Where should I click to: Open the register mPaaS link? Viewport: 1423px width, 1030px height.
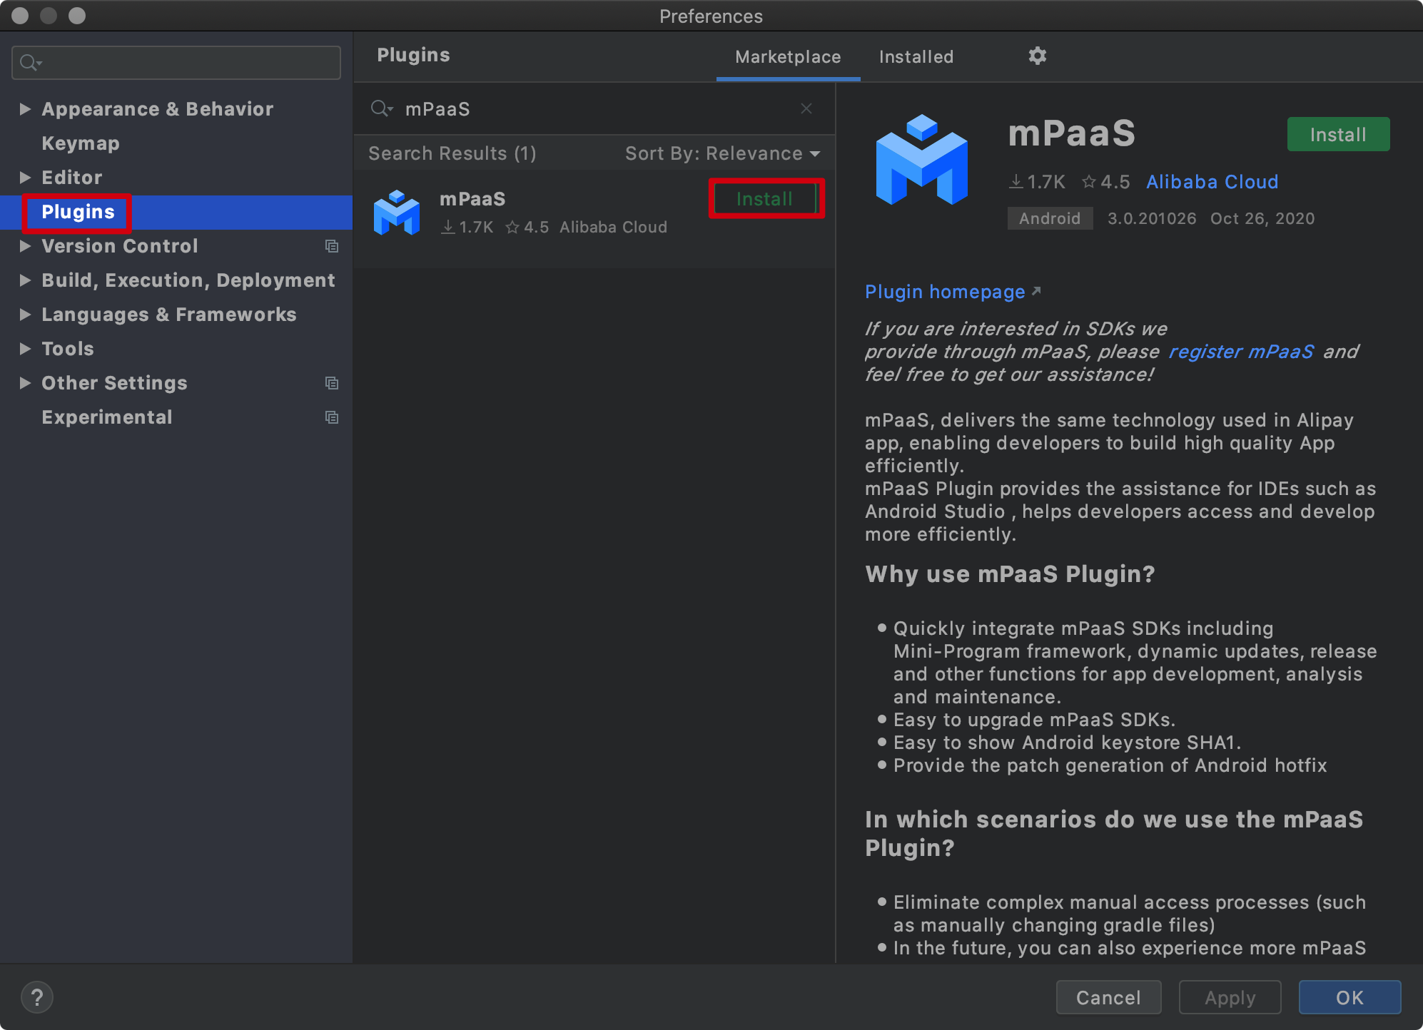coord(1240,352)
